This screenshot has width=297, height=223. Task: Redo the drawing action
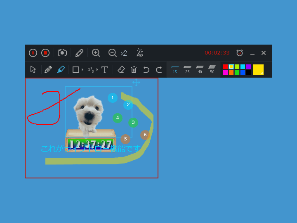point(159,70)
